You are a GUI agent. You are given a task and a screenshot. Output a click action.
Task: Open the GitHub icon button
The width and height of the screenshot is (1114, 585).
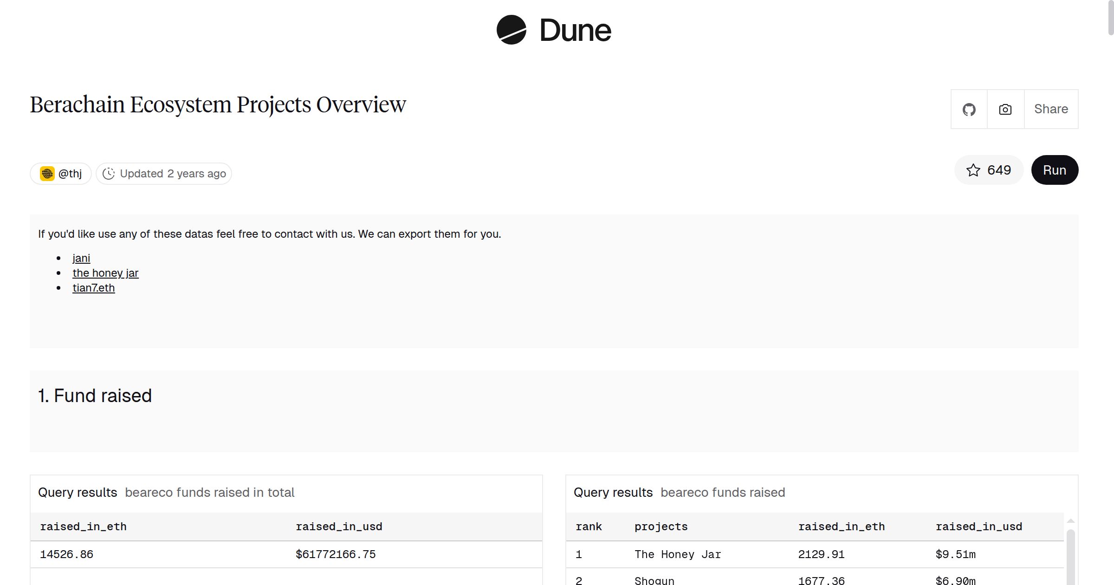tap(969, 110)
